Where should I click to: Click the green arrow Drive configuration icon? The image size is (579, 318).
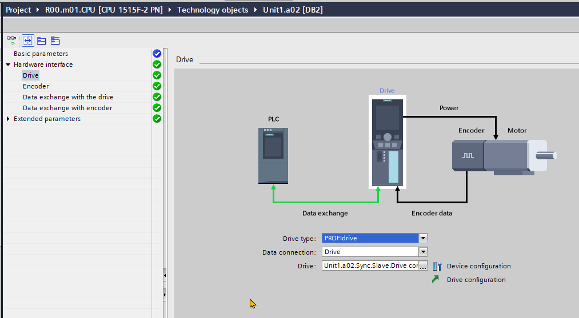[x=436, y=279]
